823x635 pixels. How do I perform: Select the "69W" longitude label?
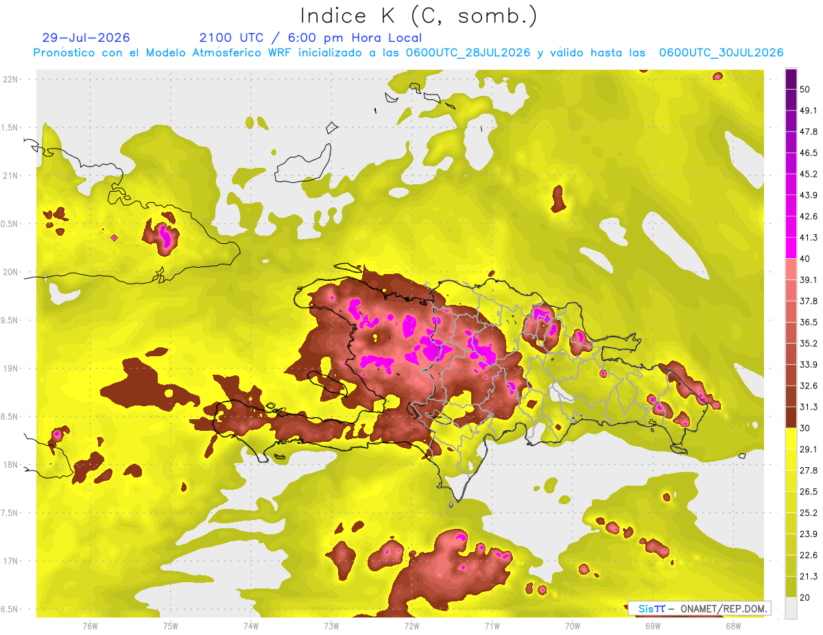653,625
